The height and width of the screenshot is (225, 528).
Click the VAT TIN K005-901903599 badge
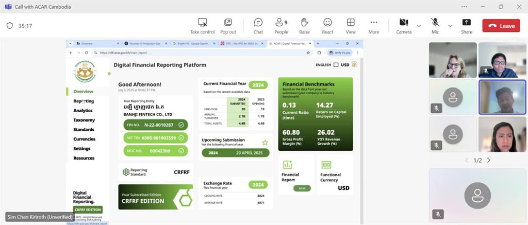pyautogui.click(x=156, y=137)
